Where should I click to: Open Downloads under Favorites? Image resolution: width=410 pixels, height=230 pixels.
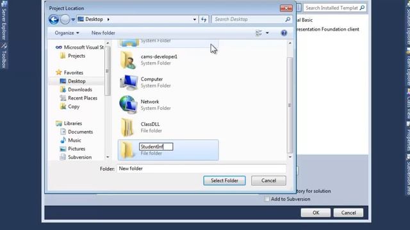[x=76, y=89]
